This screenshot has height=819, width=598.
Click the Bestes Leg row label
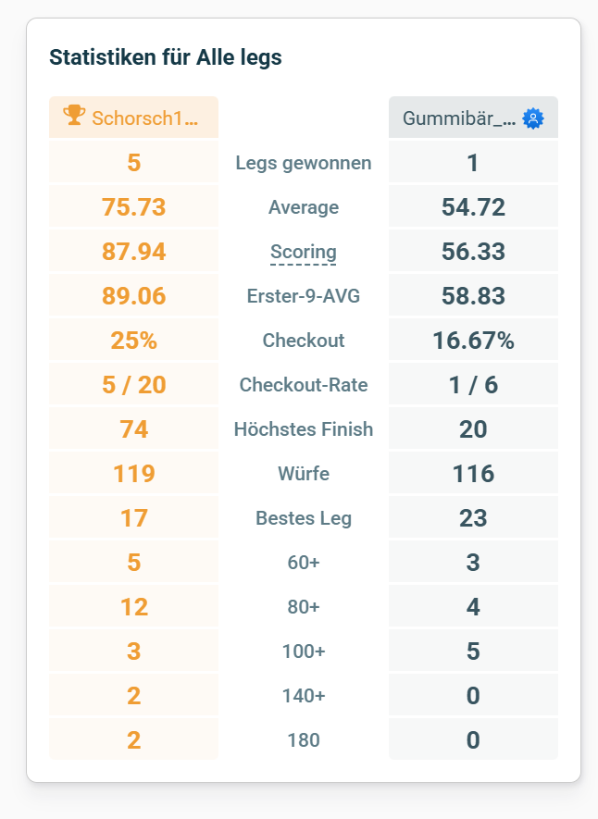[303, 517]
